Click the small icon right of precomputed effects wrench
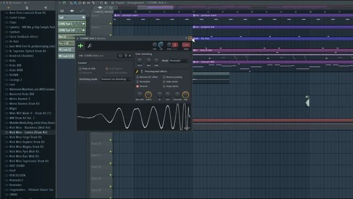Image resolution: width=353 pixels, height=199 pixels. (x=142, y=71)
